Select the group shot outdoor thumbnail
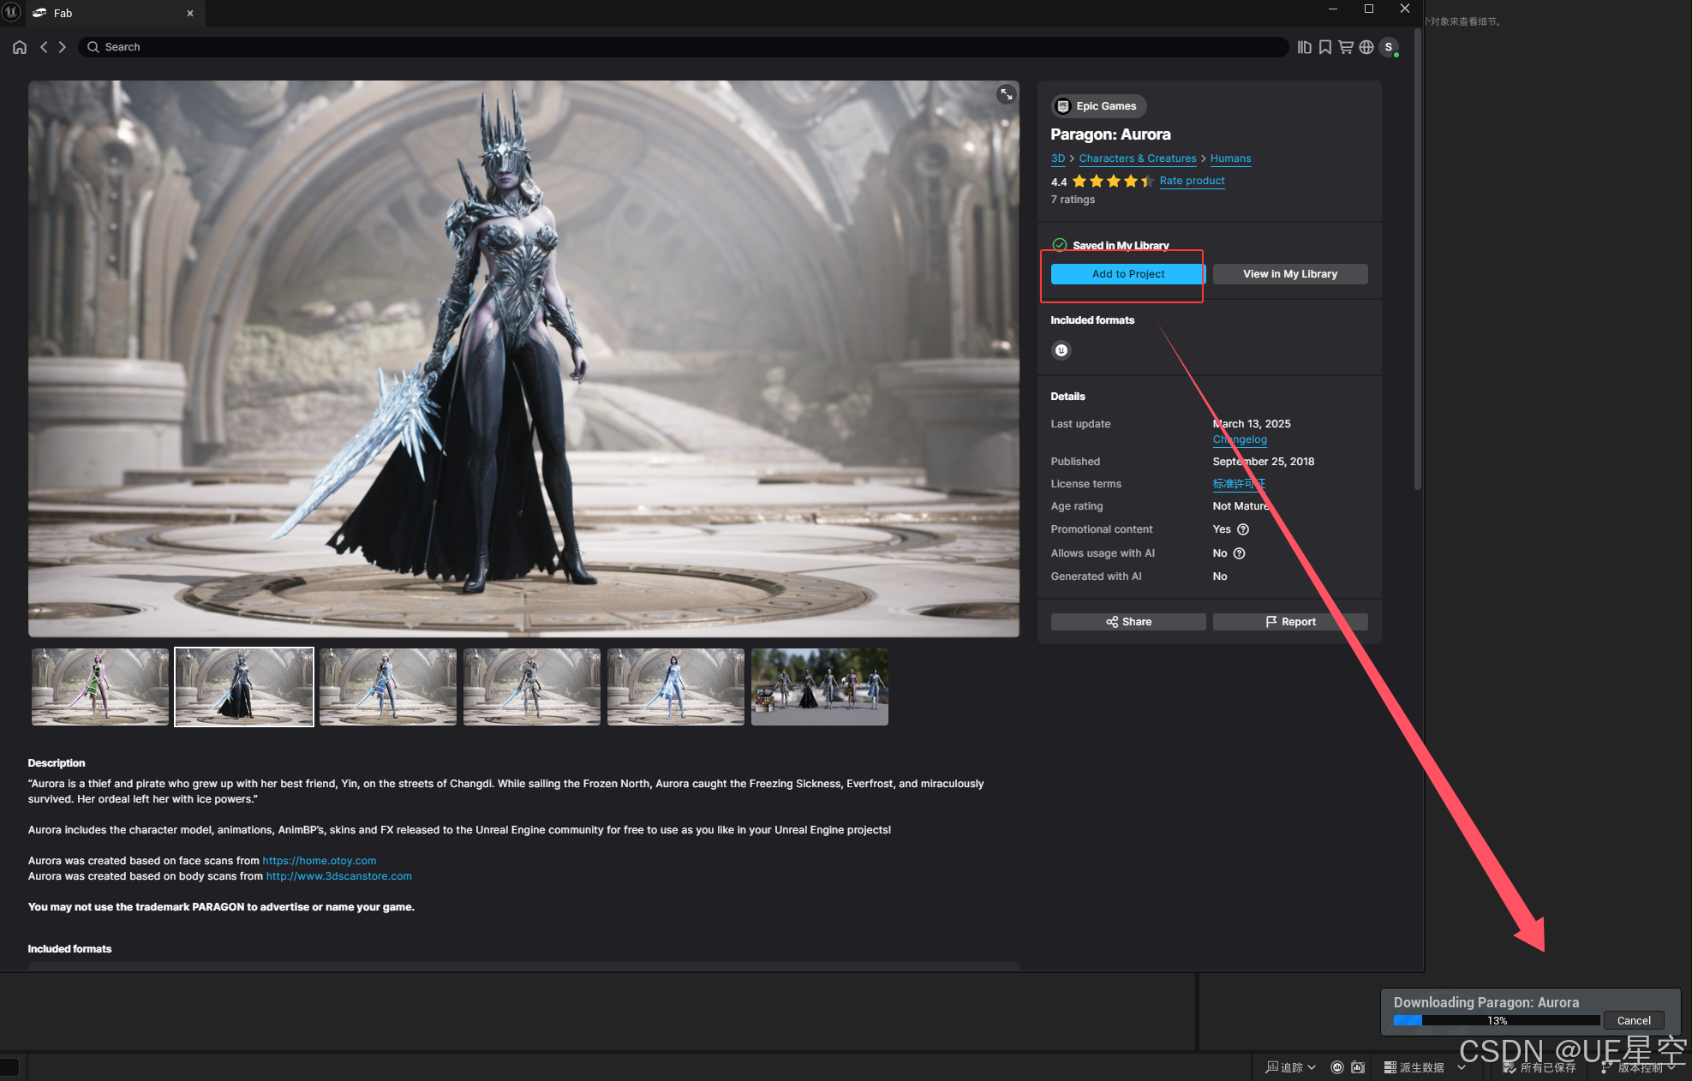1692x1081 pixels. click(x=820, y=687)
